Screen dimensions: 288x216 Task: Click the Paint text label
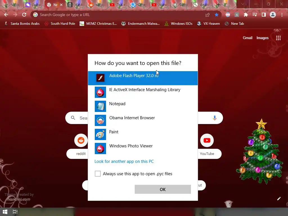[x=114, y=132]
